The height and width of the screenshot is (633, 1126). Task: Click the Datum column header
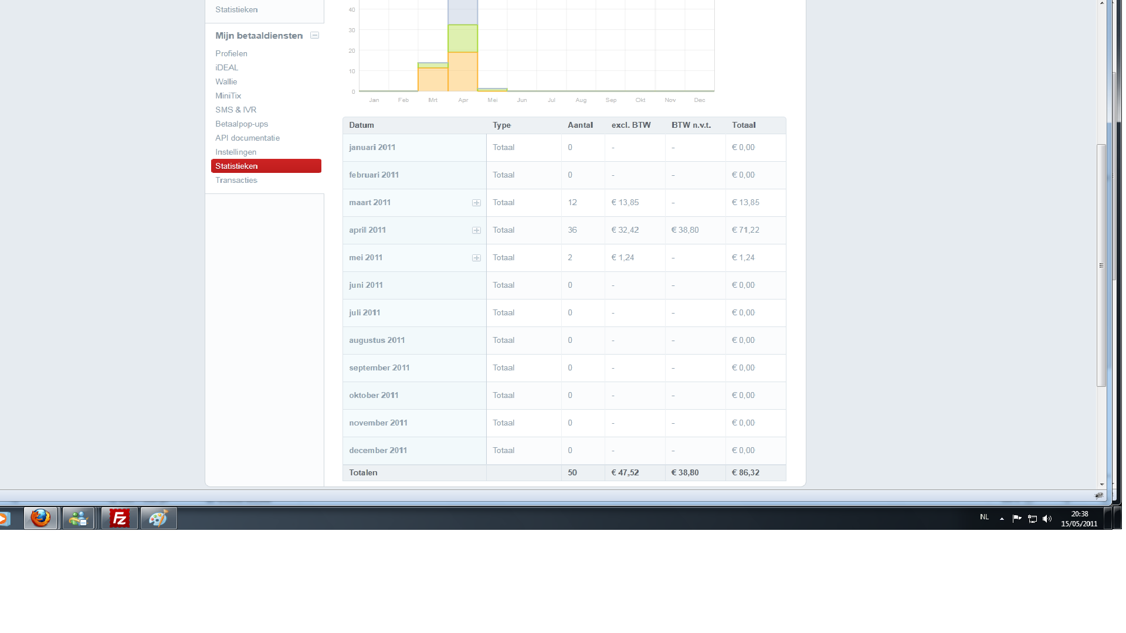pos(361,125)
